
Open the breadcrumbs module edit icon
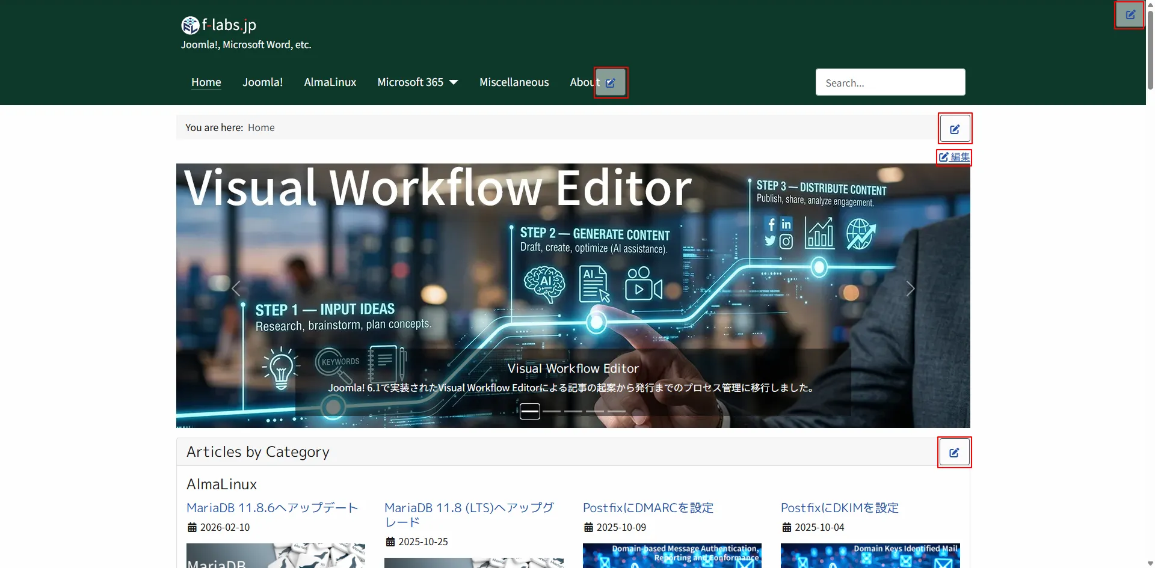(955, 129)
